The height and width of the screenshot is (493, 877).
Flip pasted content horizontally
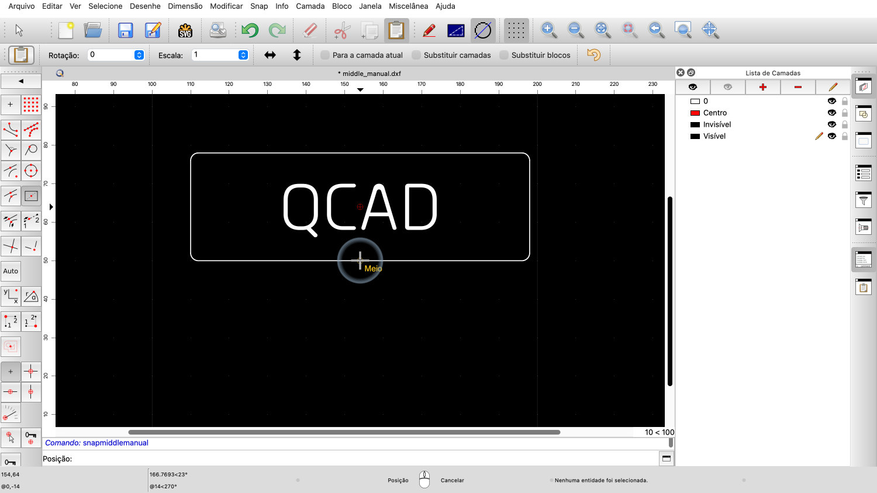(x=270, y=55)
